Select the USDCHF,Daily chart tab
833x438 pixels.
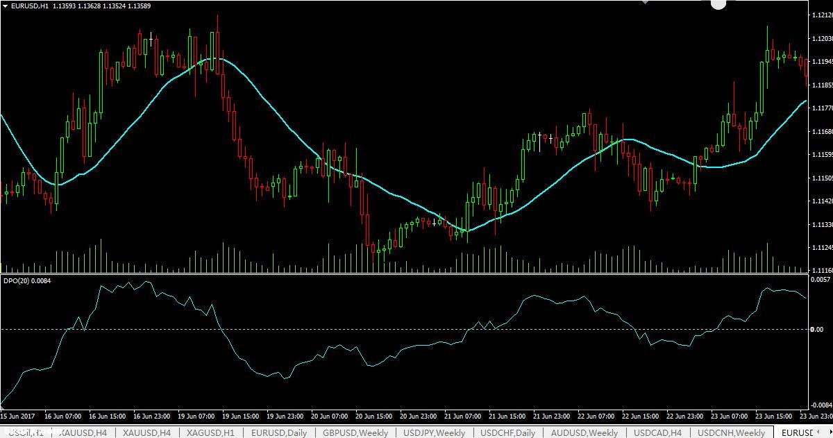click(506, 432)
